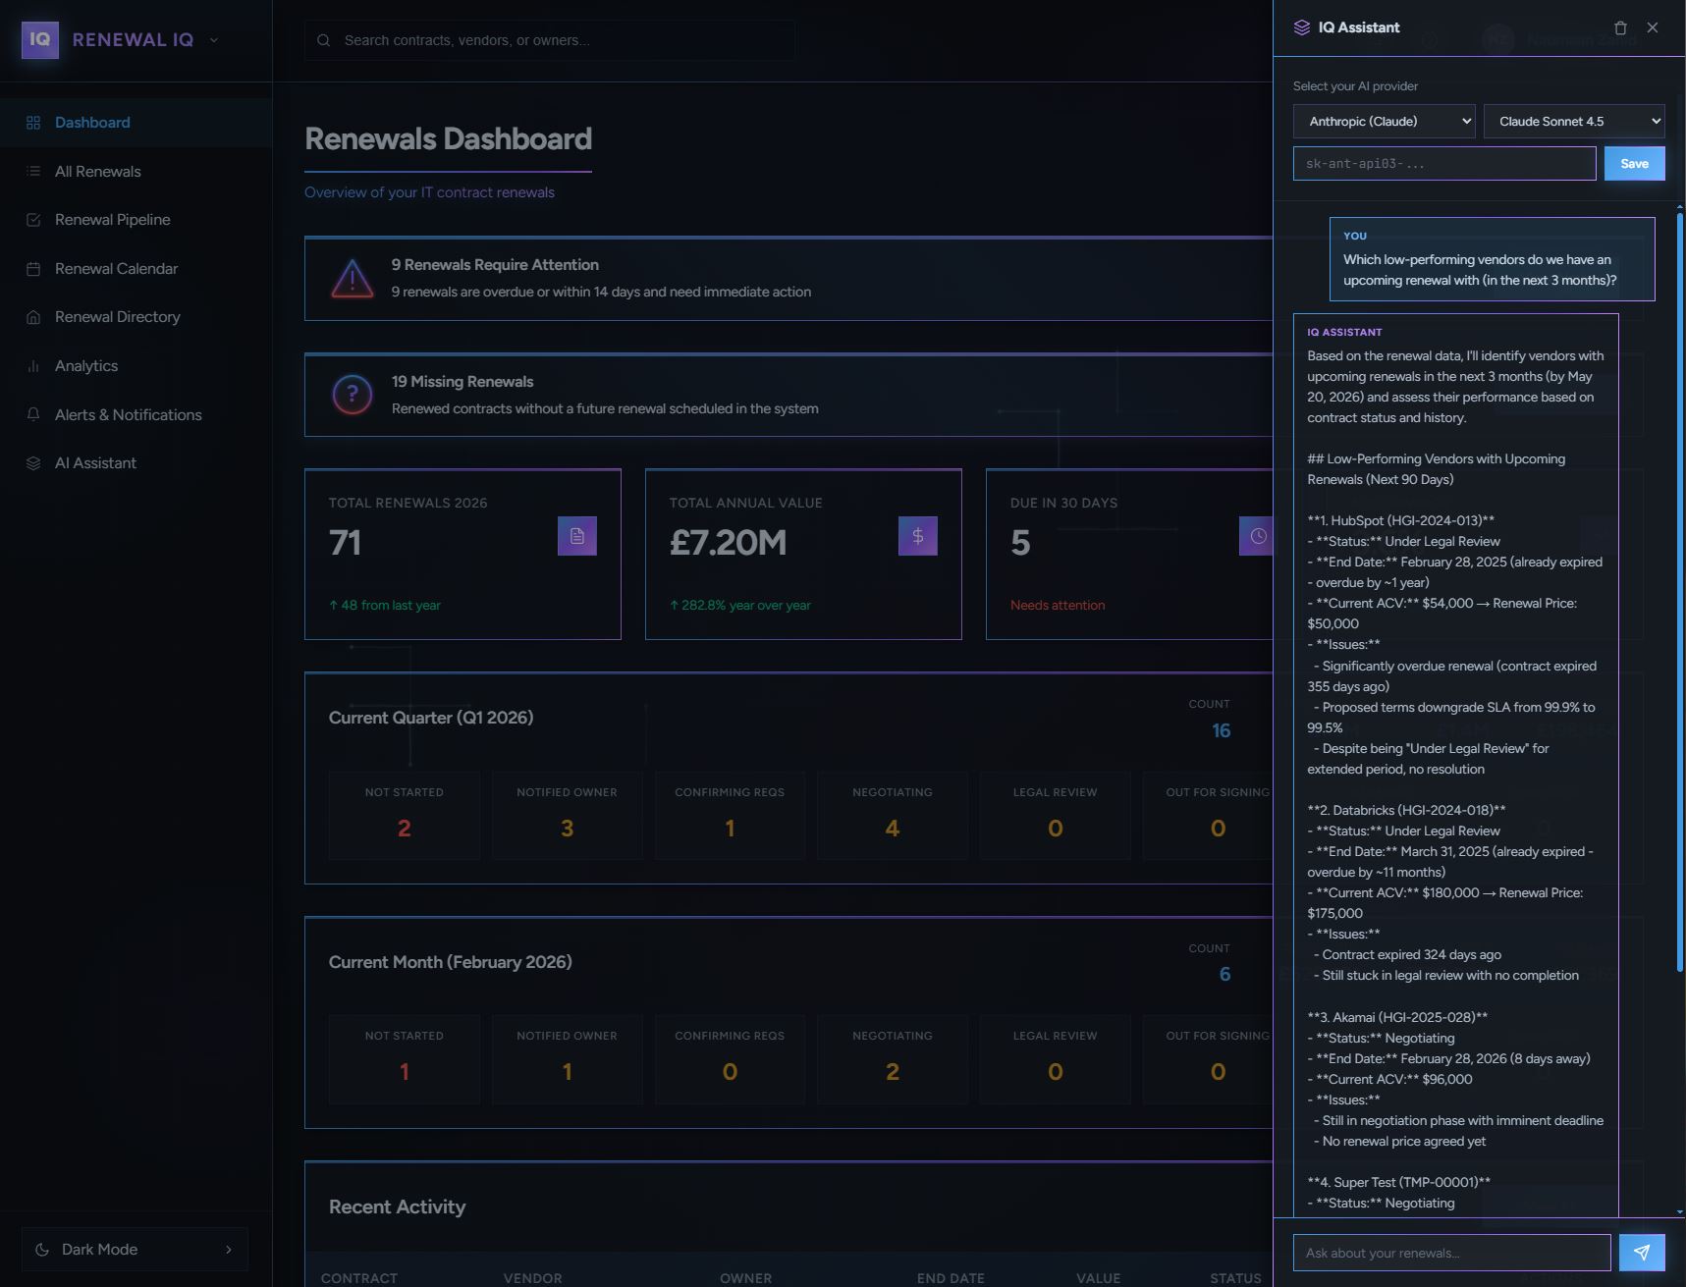Image resolution: width=1686 pixels, height=1287 pixels.
Task: Click the Alerts bell icon
Action: pos(33,414)
